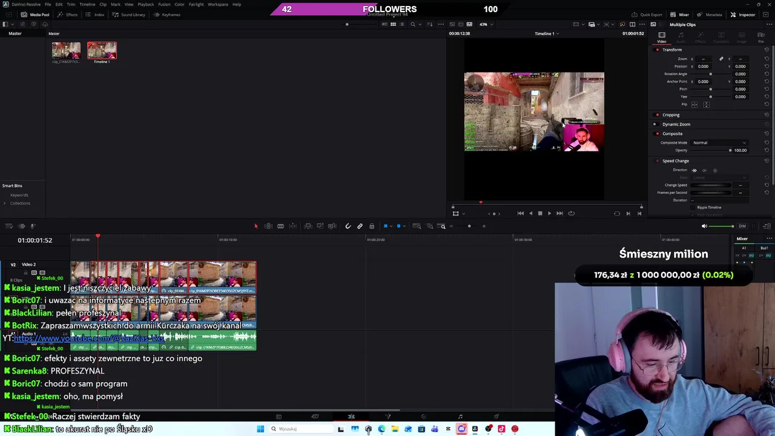Open the Keyframes panel

(x=168, y=15)
